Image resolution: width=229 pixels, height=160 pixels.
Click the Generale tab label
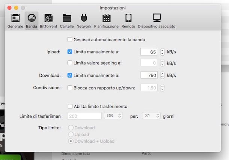pyautogui.click(x=15, y=26)
